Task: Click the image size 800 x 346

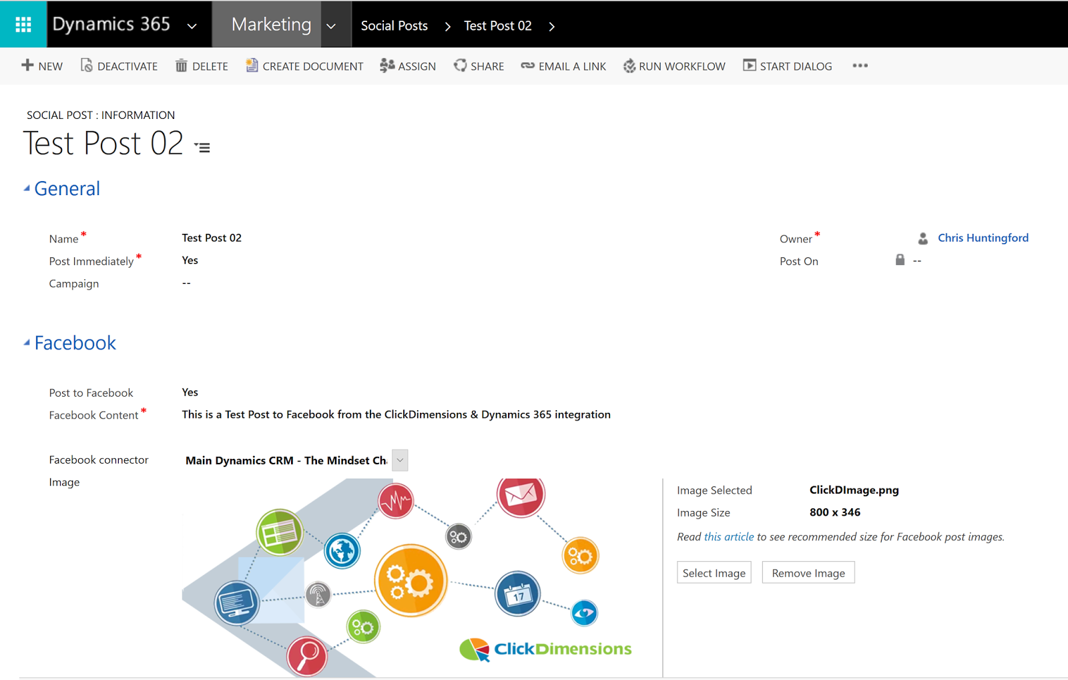Action: point(835,512)
